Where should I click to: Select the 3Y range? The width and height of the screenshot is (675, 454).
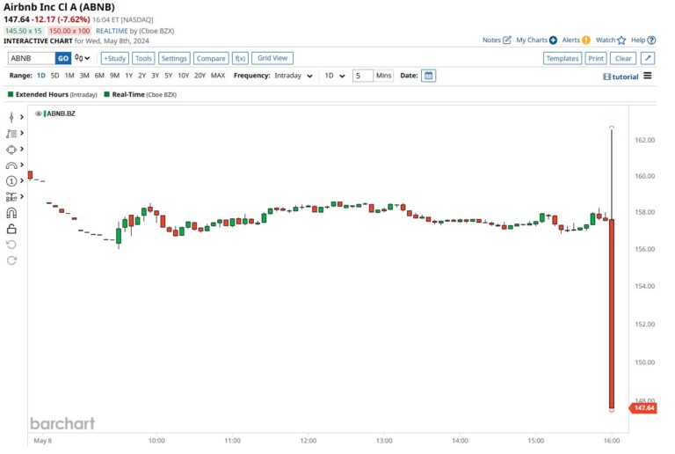pos(155,76)
